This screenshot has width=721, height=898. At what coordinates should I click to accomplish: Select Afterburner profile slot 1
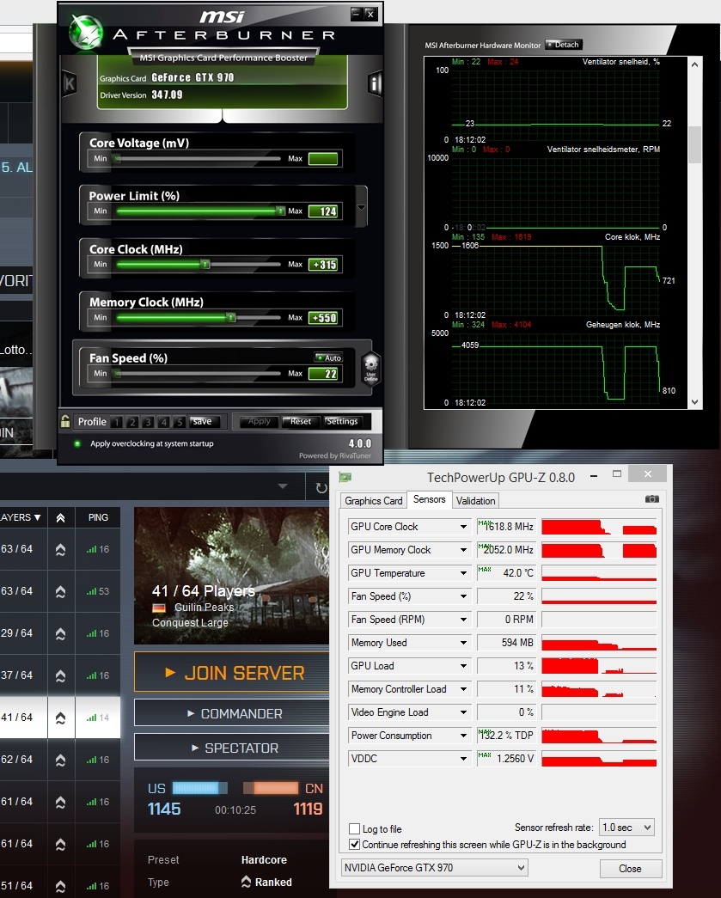pos(117,422)
